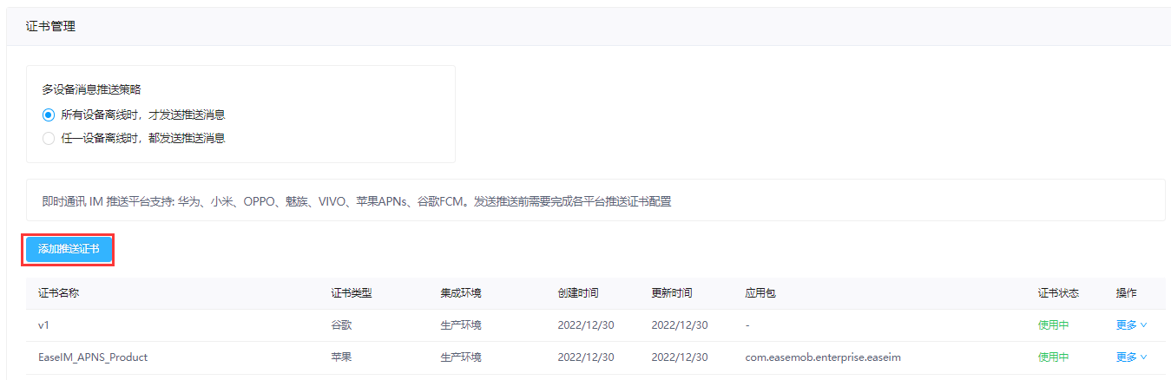This screenshot has width=1171, height=380.
Task: Select the v1 certificate name cell
Action: pos(44,325)
